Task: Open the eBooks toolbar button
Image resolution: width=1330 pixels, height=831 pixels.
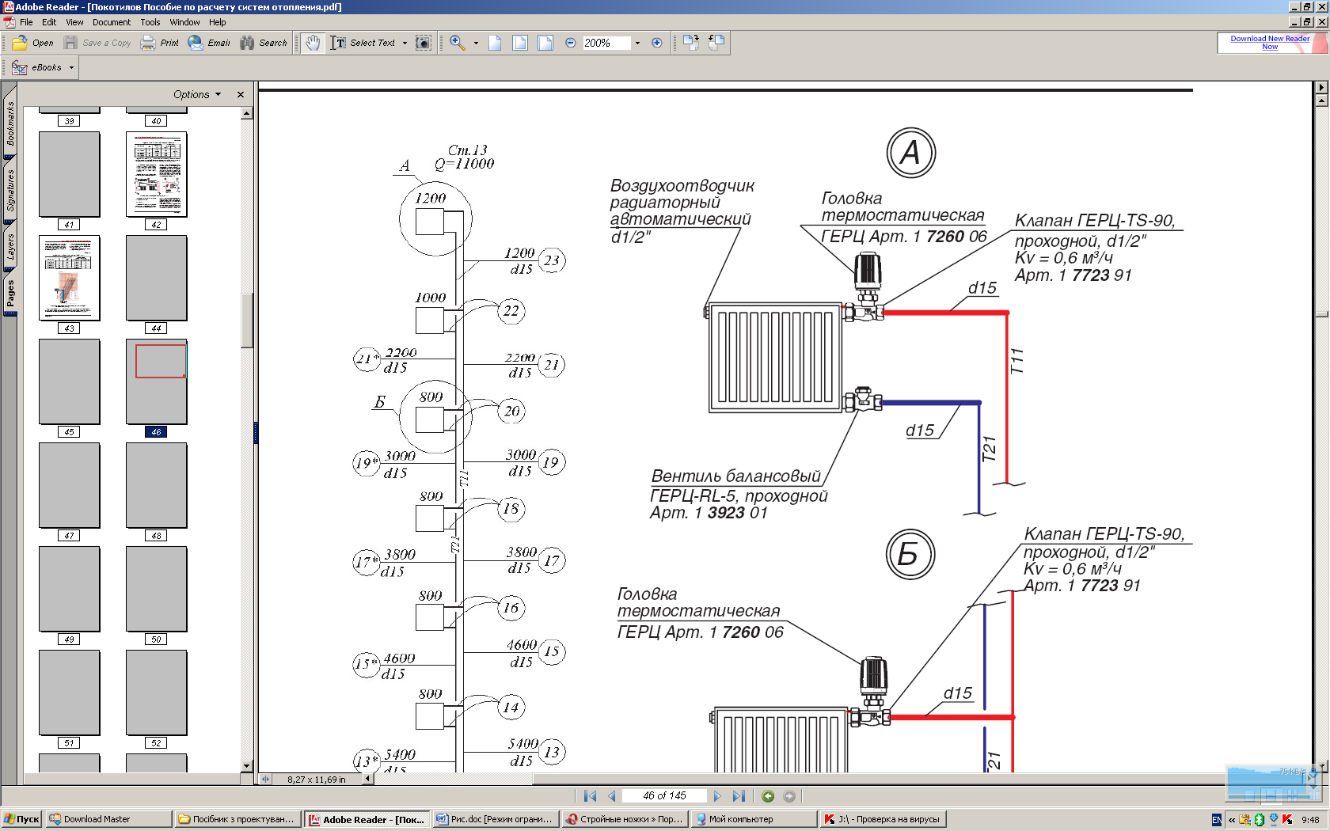Action: pos(40,67)
